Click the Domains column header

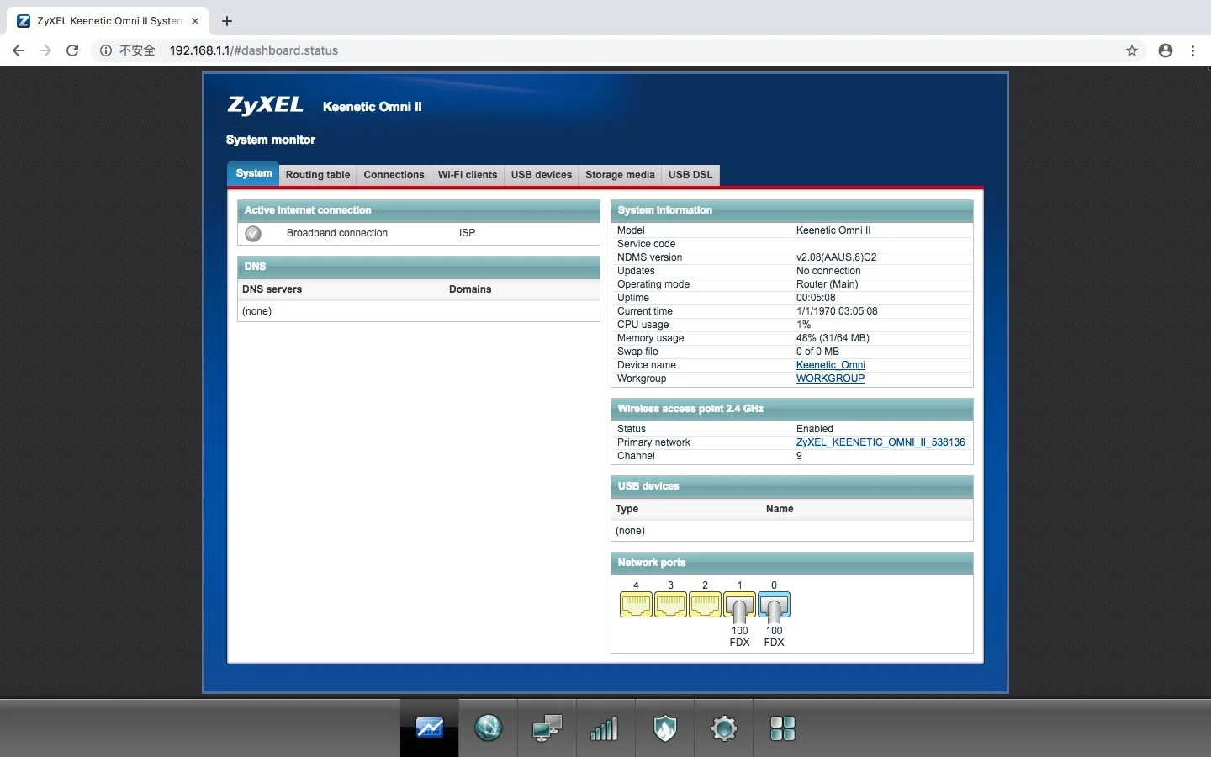coord(470,289)
